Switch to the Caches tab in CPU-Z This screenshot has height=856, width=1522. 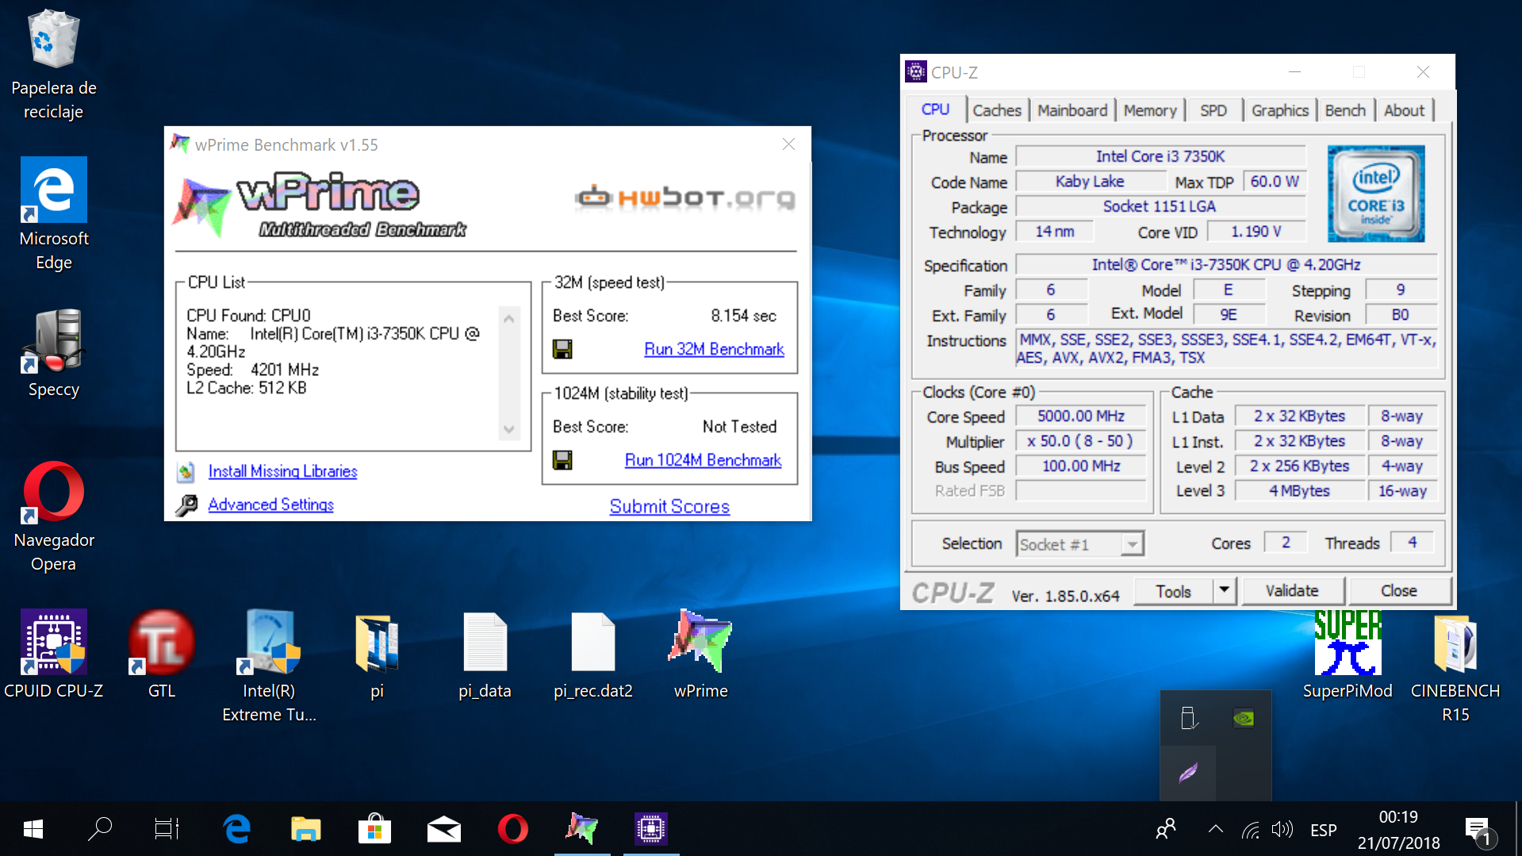[x=997, y=110]
